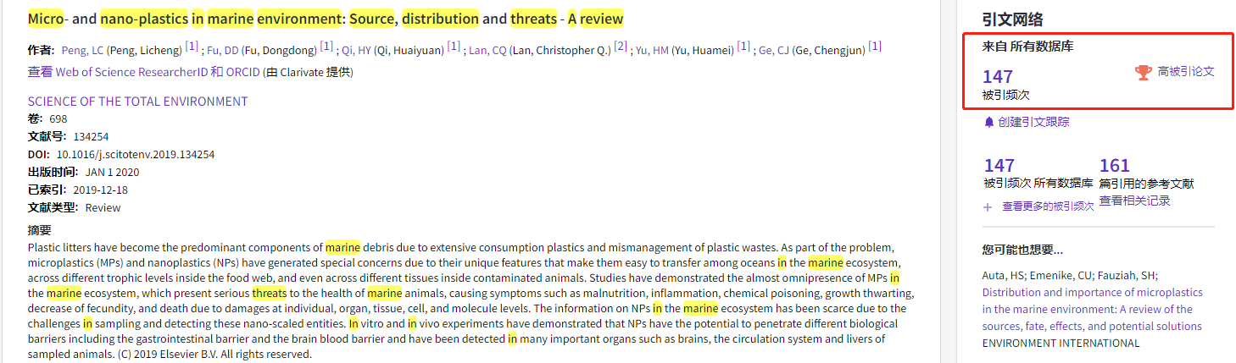This screenshot has height=363, width=1236.
Task: Click the highly cited paper trophy icon
Action: 1144,73
